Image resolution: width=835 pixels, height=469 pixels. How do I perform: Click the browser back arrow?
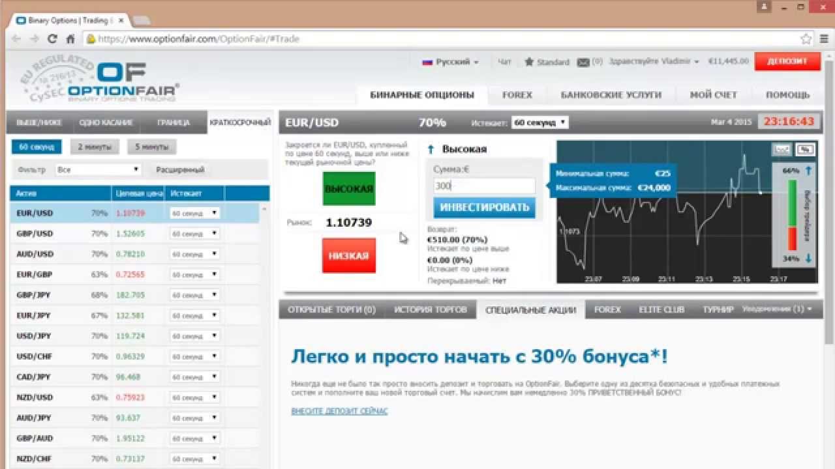[x=17, y=39]
